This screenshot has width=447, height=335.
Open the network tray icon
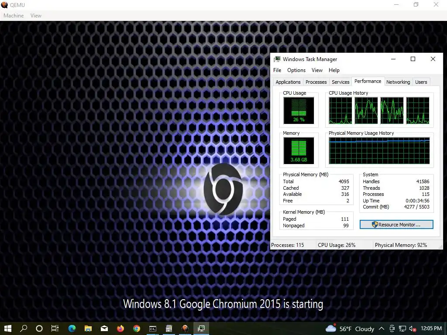point(402,329)
